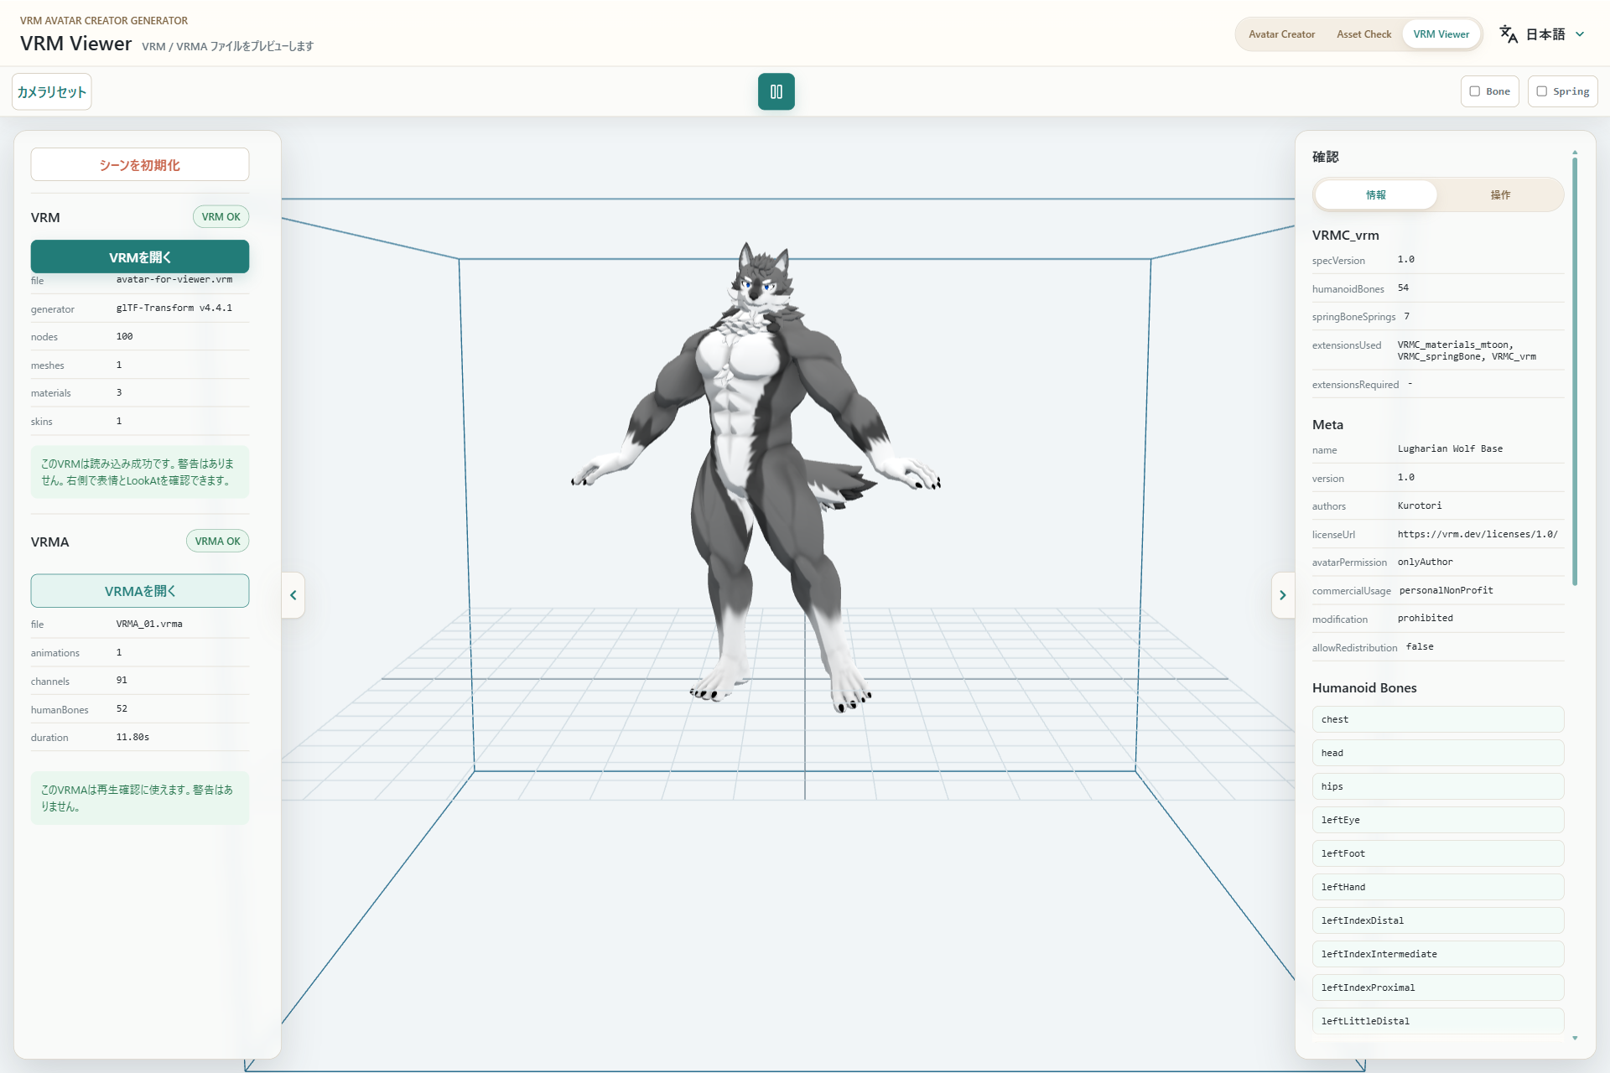Enable the Spring checkbox
Viewport: 1610px width, 1073px height.
1541,91
